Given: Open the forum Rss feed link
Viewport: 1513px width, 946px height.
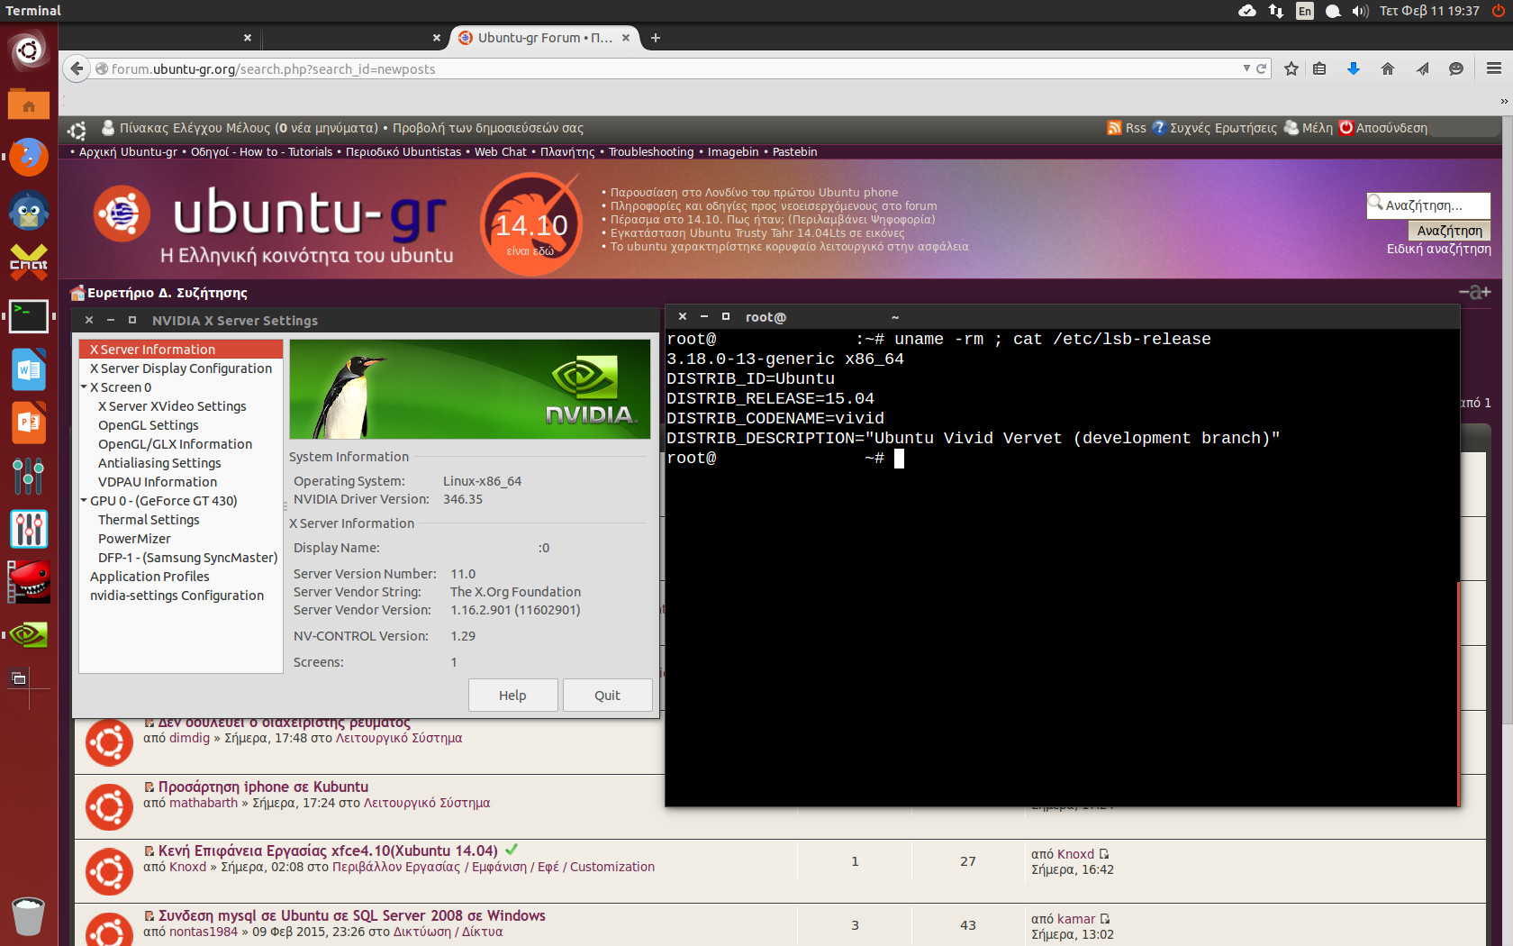Looking at the screenshot, I should click(x=1127, y=128).
